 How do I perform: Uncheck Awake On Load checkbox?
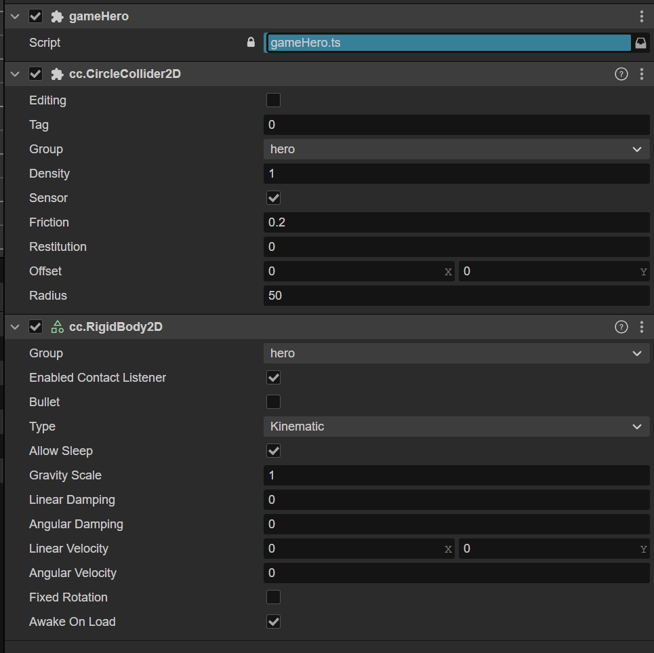click(273, 622)
